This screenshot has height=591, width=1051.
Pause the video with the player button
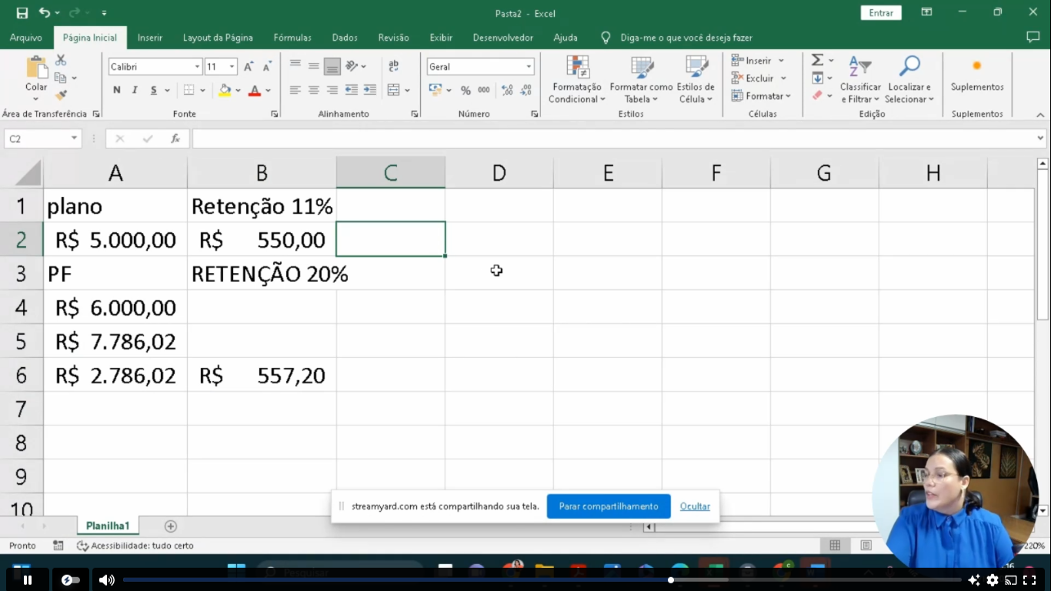click(x=28, y=579)
